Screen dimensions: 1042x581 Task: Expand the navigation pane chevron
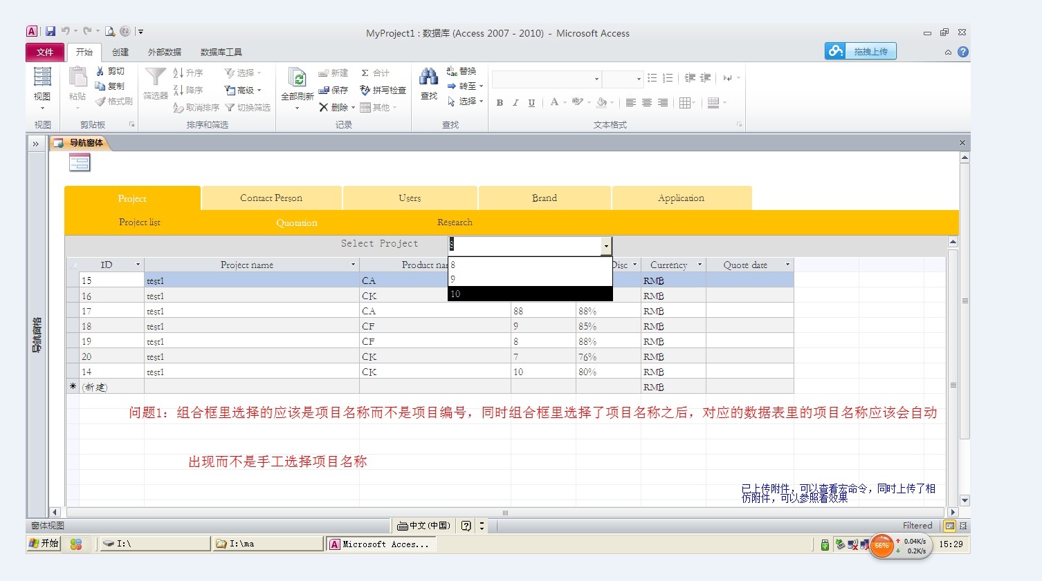coord(35,144)
